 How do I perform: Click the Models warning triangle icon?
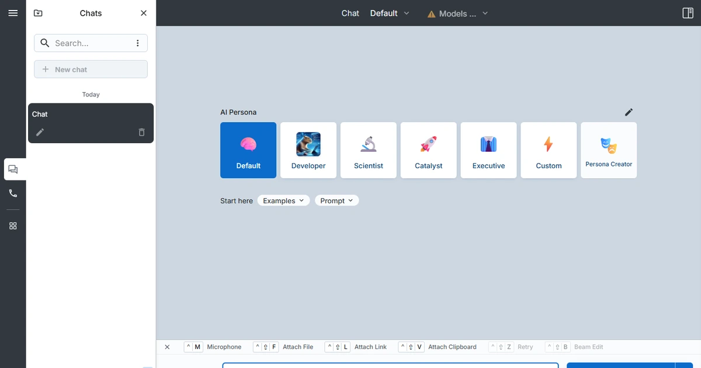(432, 14)
